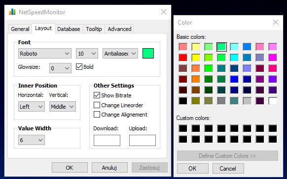Click the Anuluj button
The width and height of the screenshot is (287, 179).
click(109, 168)
